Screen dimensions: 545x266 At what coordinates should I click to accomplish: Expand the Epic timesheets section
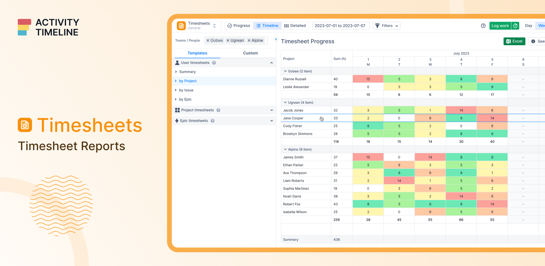click(x=272, y=121)
